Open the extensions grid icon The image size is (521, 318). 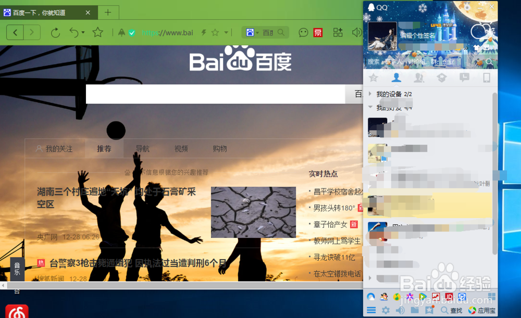338,33
